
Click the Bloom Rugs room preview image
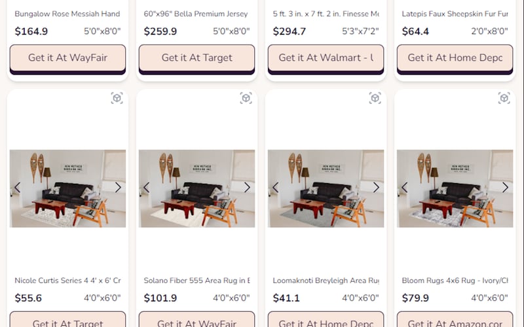pos(455,189)
